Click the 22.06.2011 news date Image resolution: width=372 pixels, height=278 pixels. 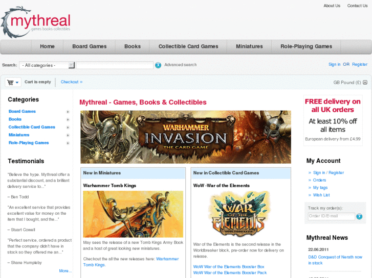click(x=318, y=249)
